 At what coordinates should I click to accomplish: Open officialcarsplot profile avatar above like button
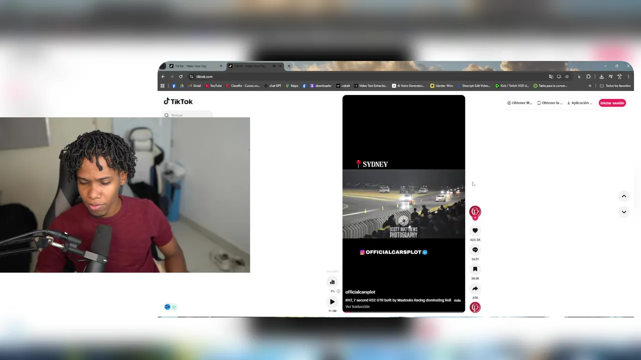[x=475, y=212]
